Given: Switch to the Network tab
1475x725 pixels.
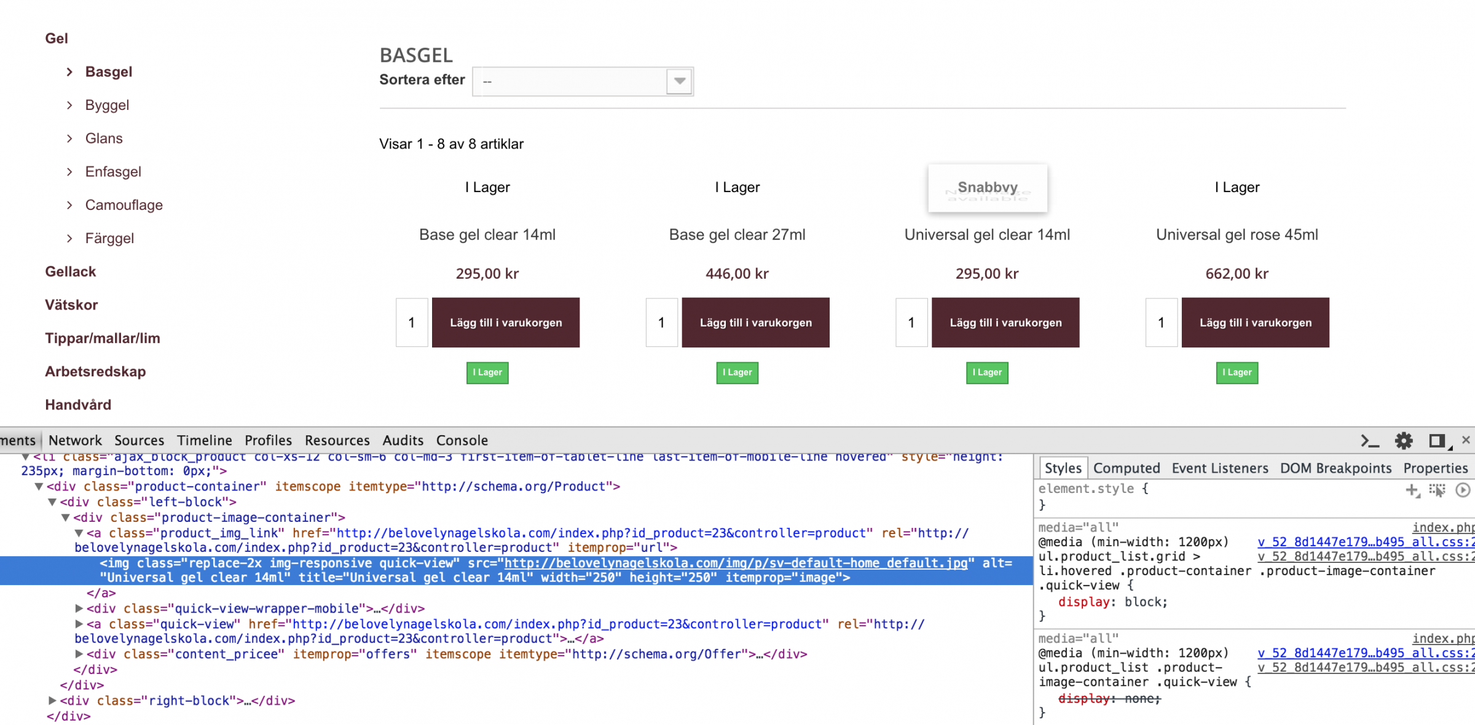Looking at the screenshot, I should pos(75,441).
